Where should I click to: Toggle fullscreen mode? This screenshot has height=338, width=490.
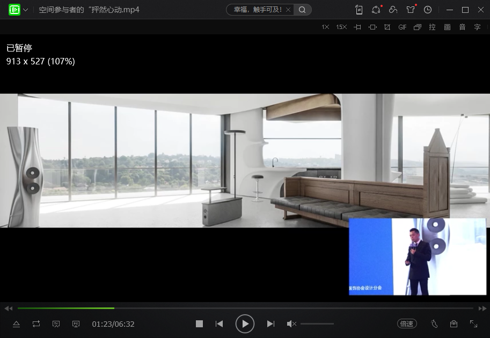coord(473,324)
